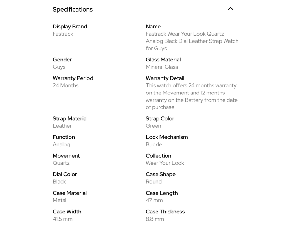This screenshot has height=229, width=289.
Task: Click the Specifications heading
Action: [73, 9]
